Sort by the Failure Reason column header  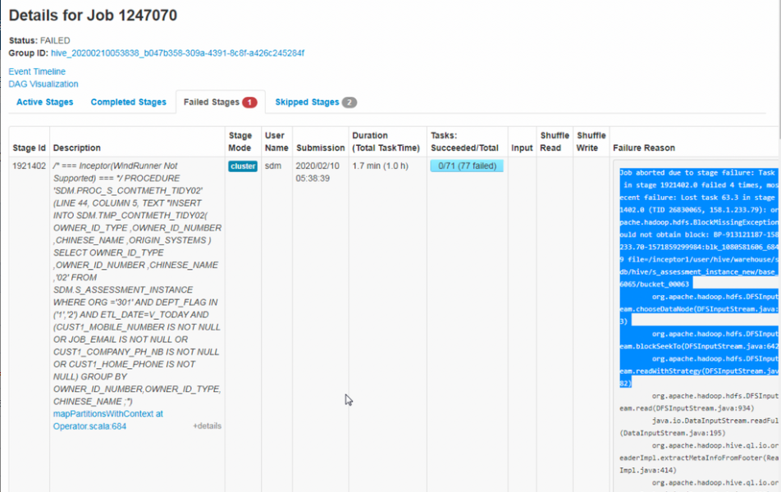[644, 148]
